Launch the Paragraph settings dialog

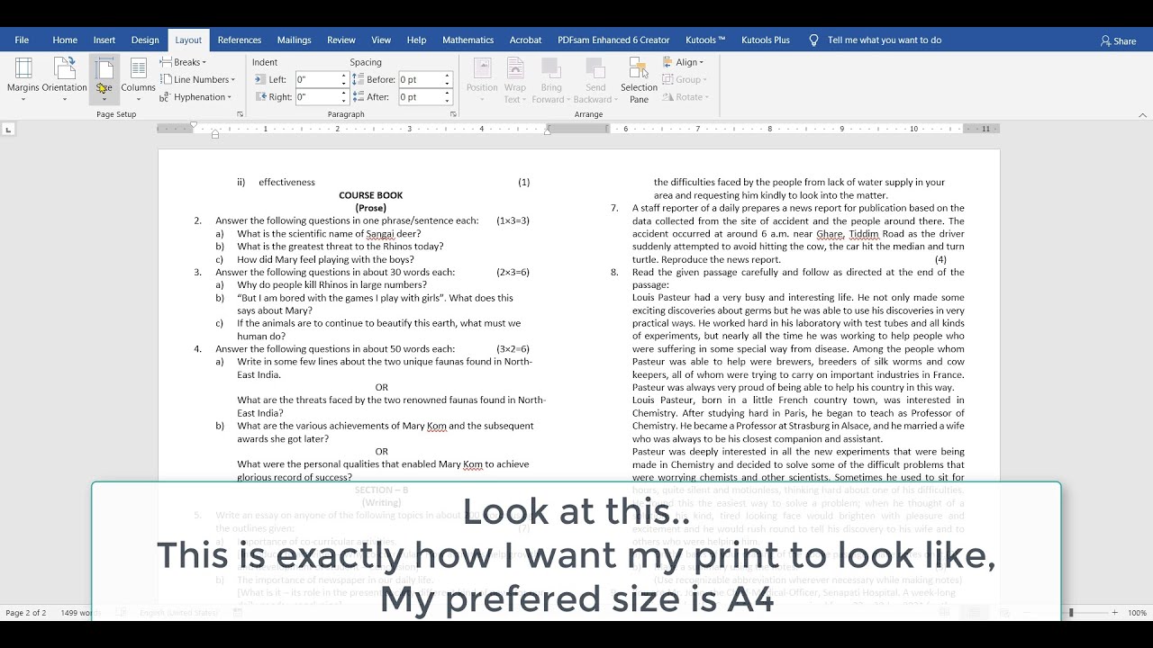coord(453,114)
